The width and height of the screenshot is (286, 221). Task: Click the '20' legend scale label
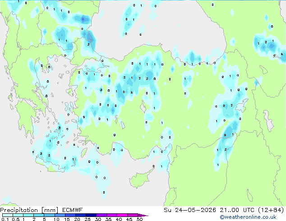coord(77,219)
